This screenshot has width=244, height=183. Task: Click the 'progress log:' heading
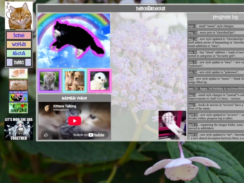[x=225, y=17]
